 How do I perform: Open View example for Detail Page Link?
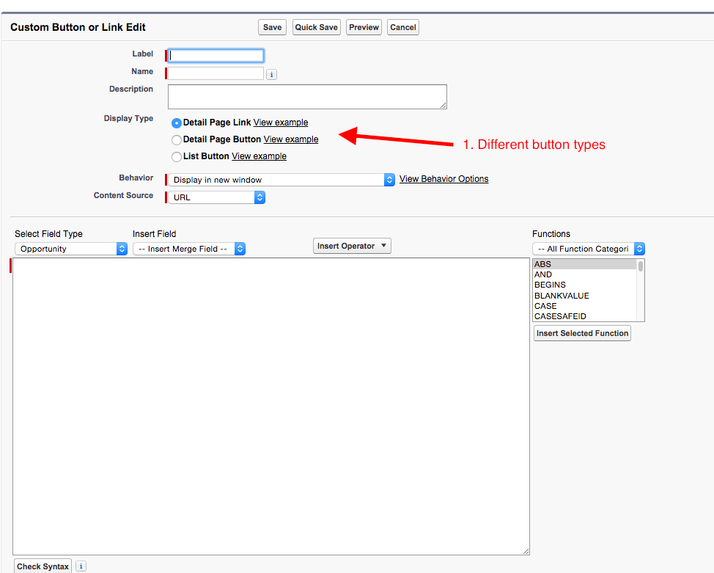pos(281,123)
